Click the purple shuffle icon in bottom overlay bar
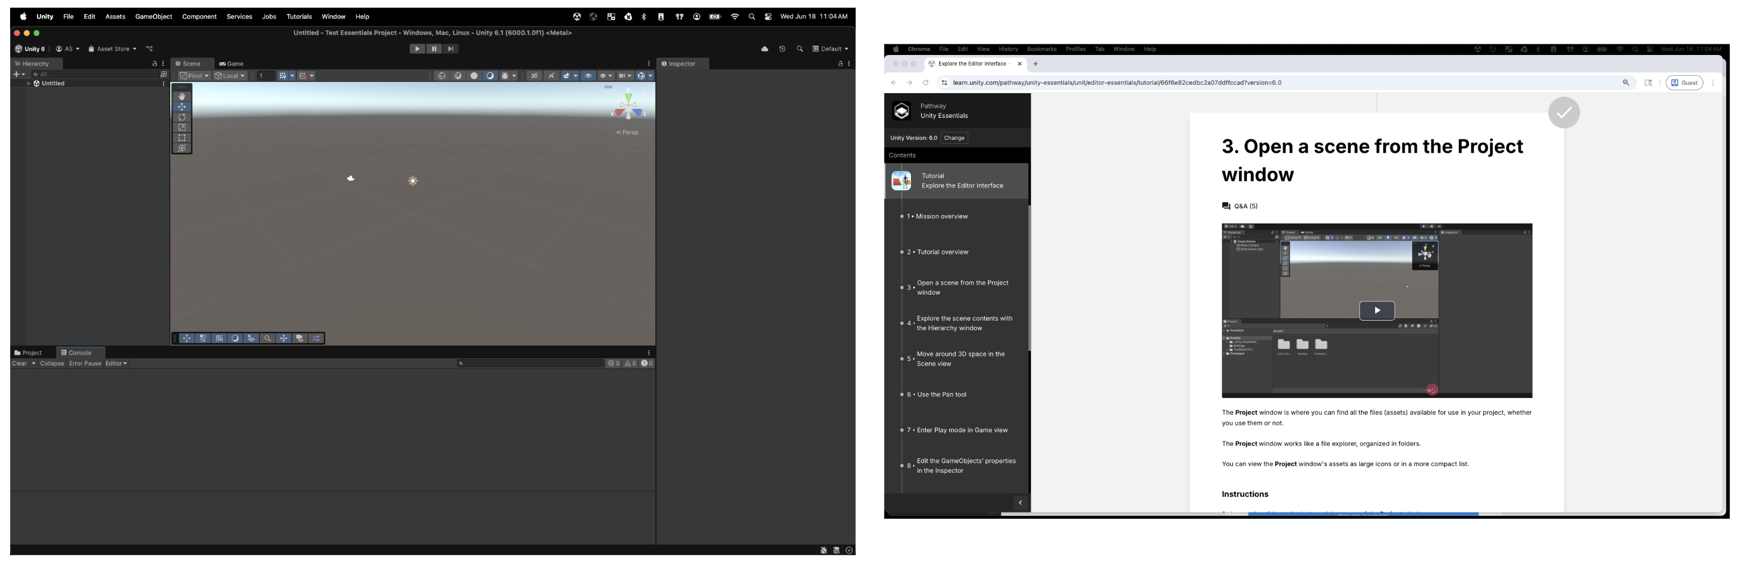 (x=316, y=338)
